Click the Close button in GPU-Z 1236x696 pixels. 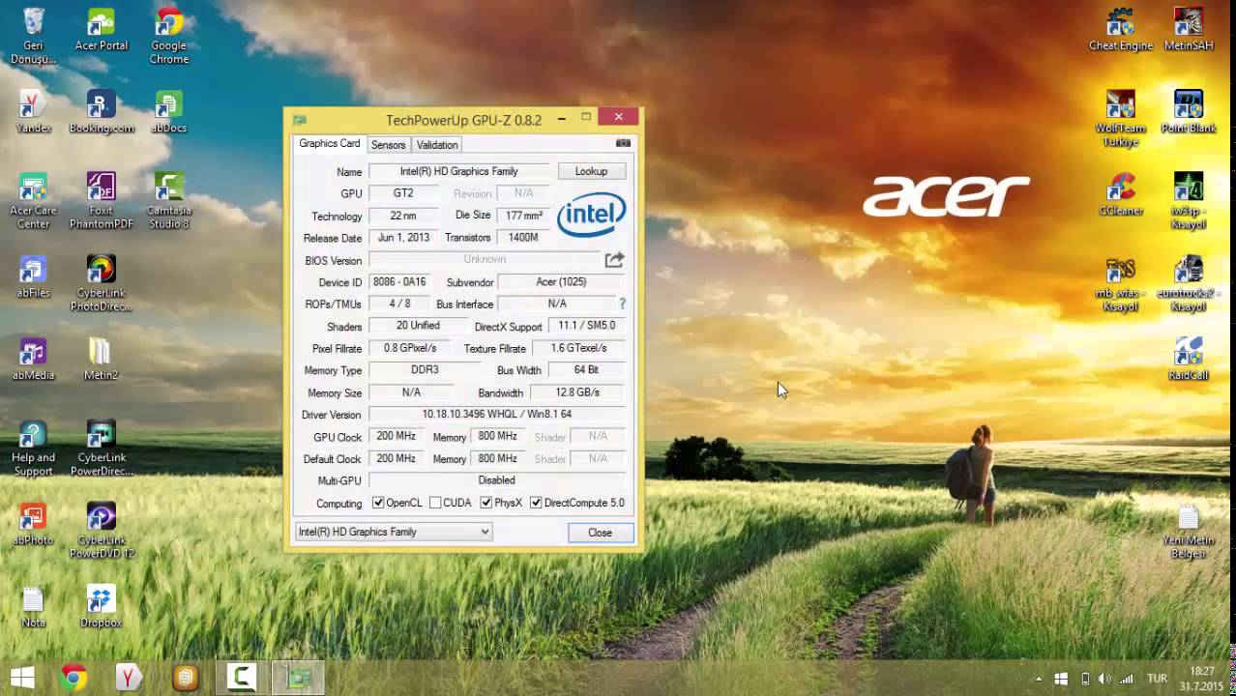(600, 533)
